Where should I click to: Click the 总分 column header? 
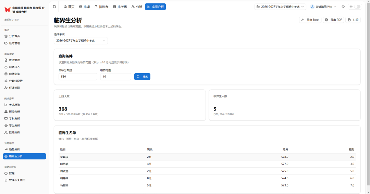point(285,150)
